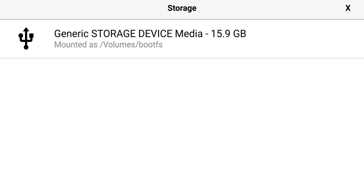Click the gray header bar near Storage title
This screenshot has width=364, height=190.
click(x=93, y=9)
